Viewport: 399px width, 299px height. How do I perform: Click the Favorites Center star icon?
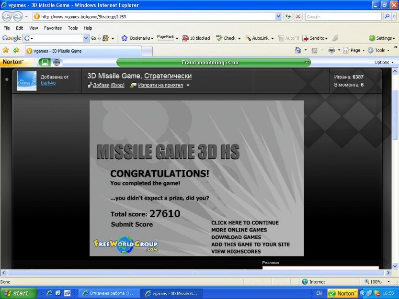[6, 50]
